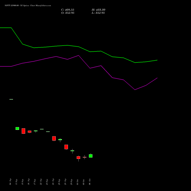Select the 11 Sep date label
The height and width of the screenshot is (191, 191).
click(x=16, y=182)
